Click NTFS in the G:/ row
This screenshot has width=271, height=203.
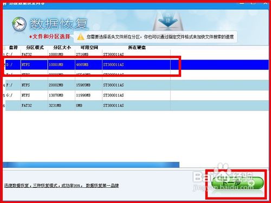pos(25,95)
